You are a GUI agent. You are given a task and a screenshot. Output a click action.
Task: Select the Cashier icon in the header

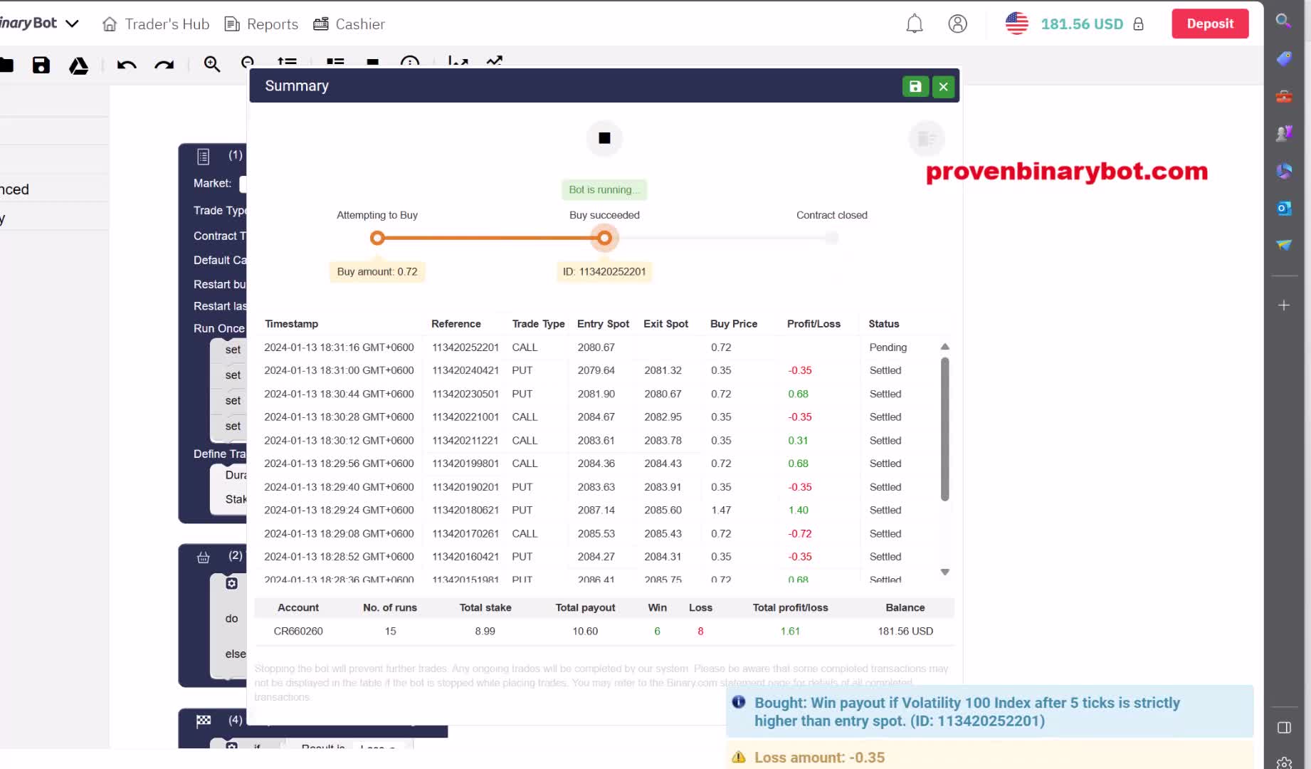click(321, 23)
